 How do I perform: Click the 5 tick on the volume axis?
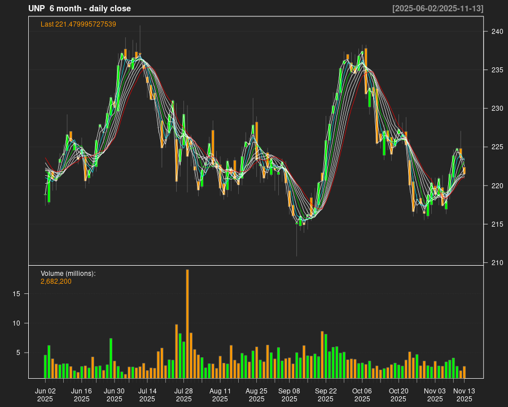19,353
